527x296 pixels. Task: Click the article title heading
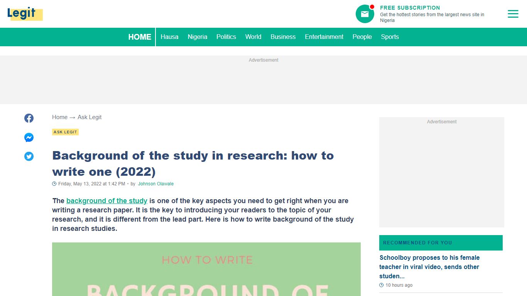click(x=193, y=163)
